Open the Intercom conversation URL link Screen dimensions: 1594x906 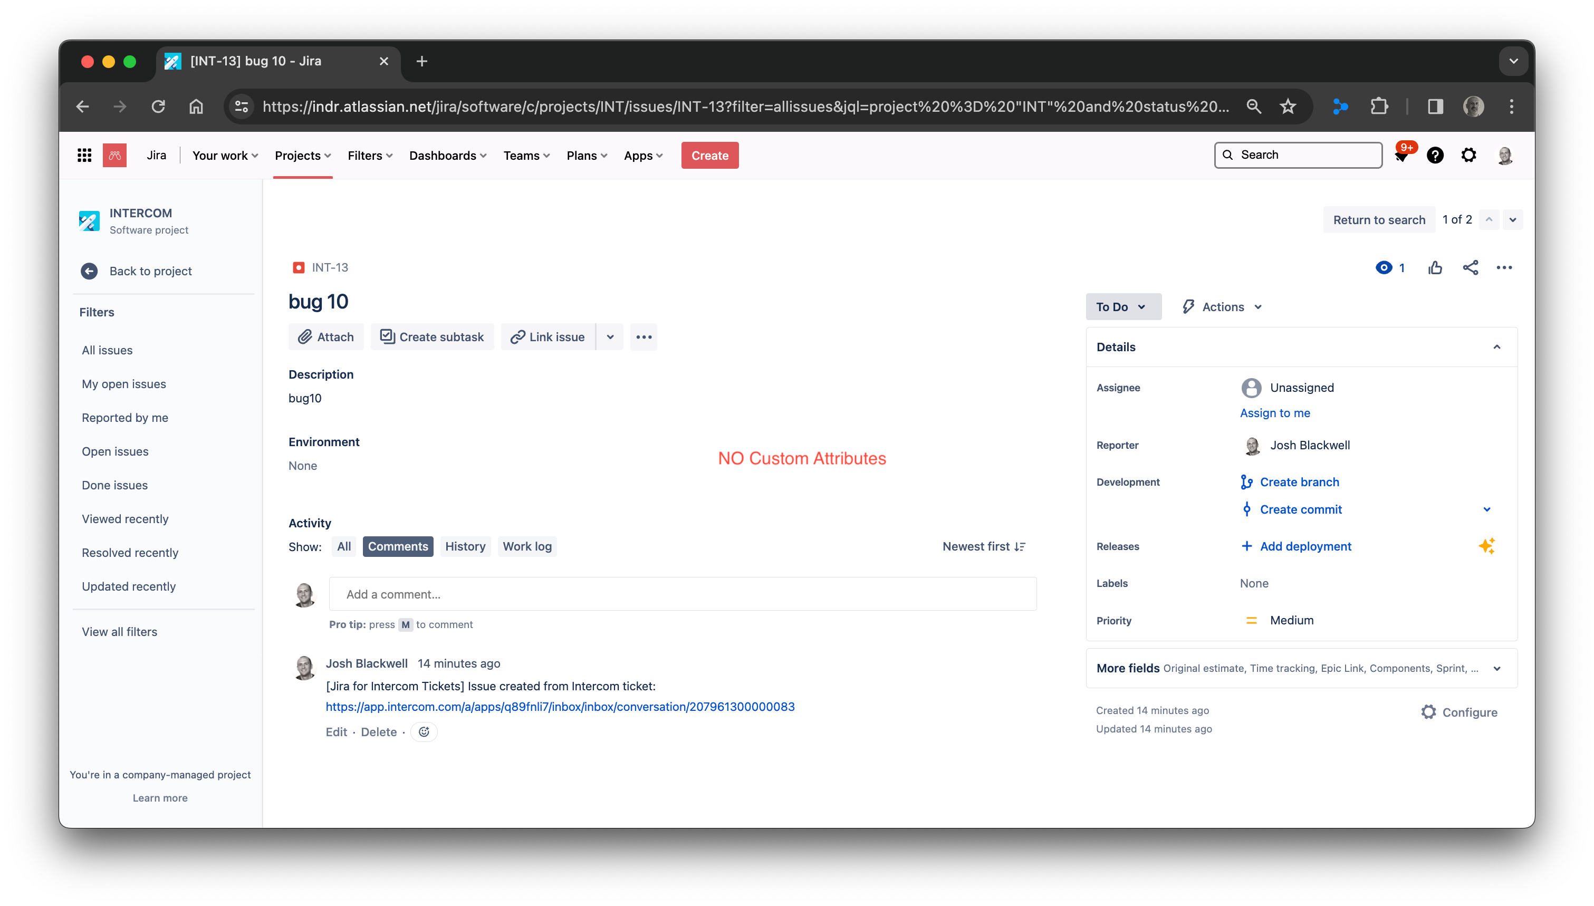(x=559, y=706)
